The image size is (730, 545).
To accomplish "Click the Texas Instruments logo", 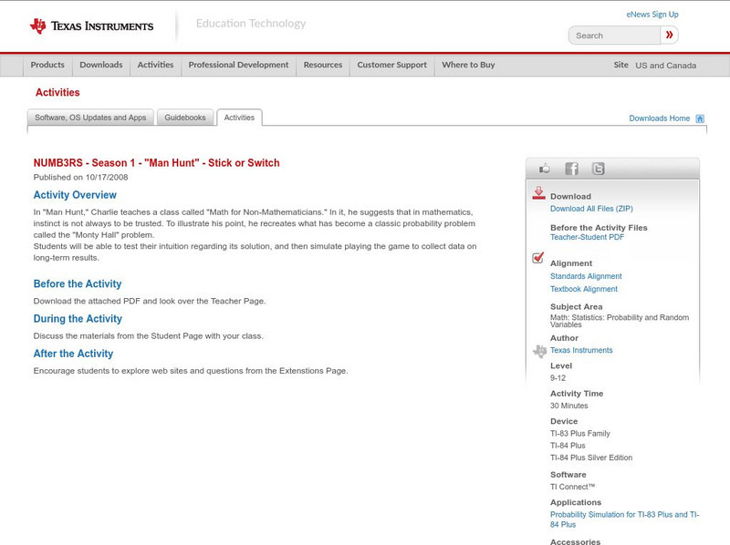I will pyautogui.click(x=91, y=26).
